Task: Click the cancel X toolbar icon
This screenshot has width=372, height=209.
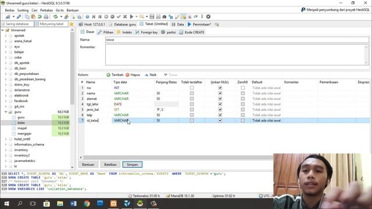Action: [125, 17]
